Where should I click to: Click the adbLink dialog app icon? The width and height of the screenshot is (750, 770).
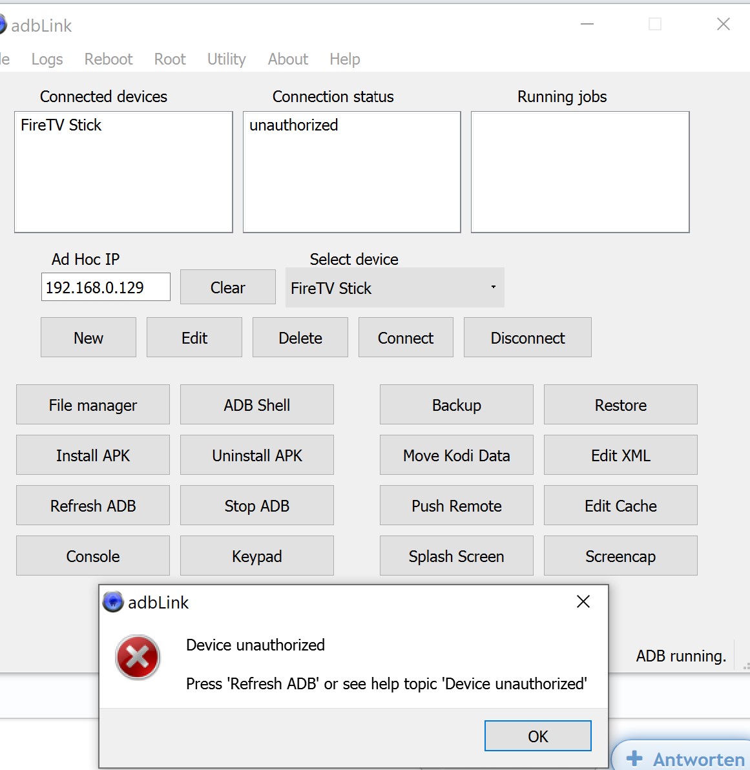(x=113, y=601)
